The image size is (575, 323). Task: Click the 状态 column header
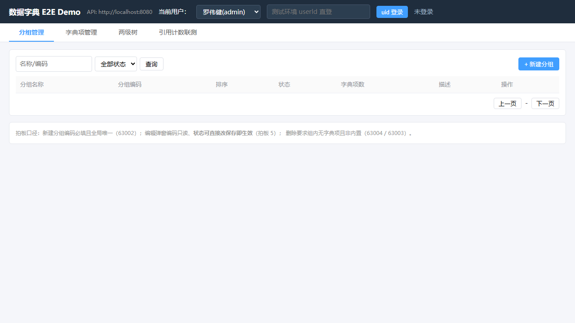click(284, 84)
